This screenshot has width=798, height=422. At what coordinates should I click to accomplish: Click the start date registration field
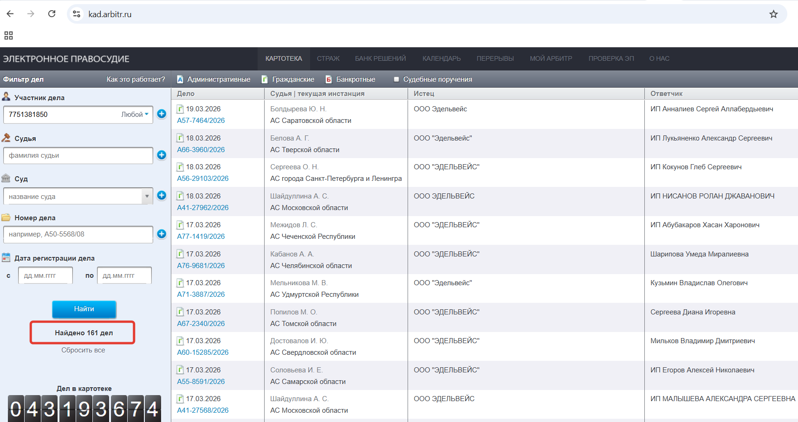[45, 275]
